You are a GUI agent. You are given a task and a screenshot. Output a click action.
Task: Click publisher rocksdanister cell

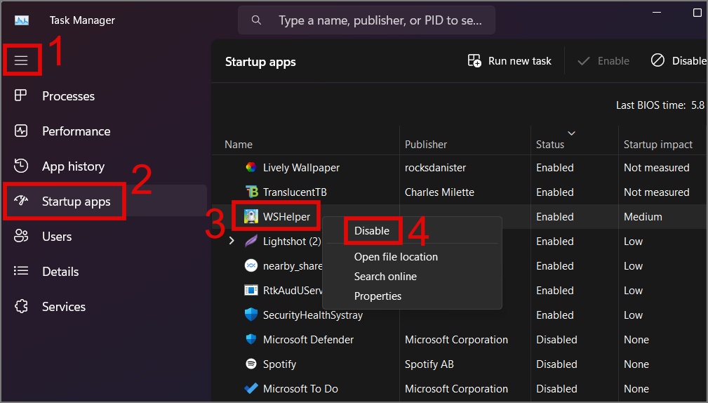435,168
